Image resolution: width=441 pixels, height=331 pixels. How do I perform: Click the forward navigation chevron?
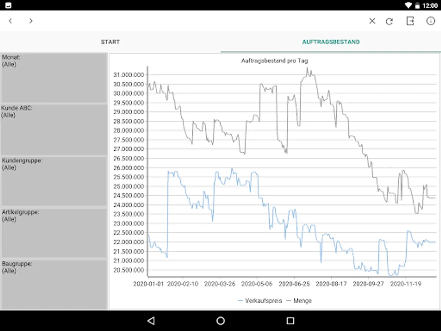31,21
